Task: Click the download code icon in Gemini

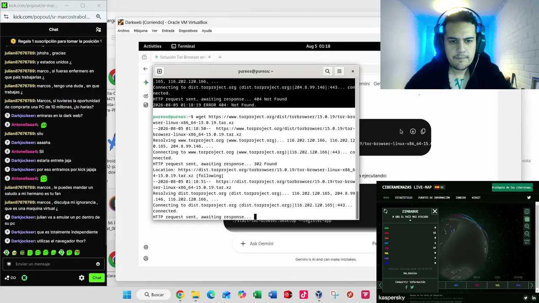Action: (413, 131)
